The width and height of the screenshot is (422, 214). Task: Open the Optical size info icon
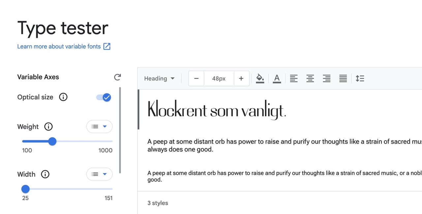point(63,97)
